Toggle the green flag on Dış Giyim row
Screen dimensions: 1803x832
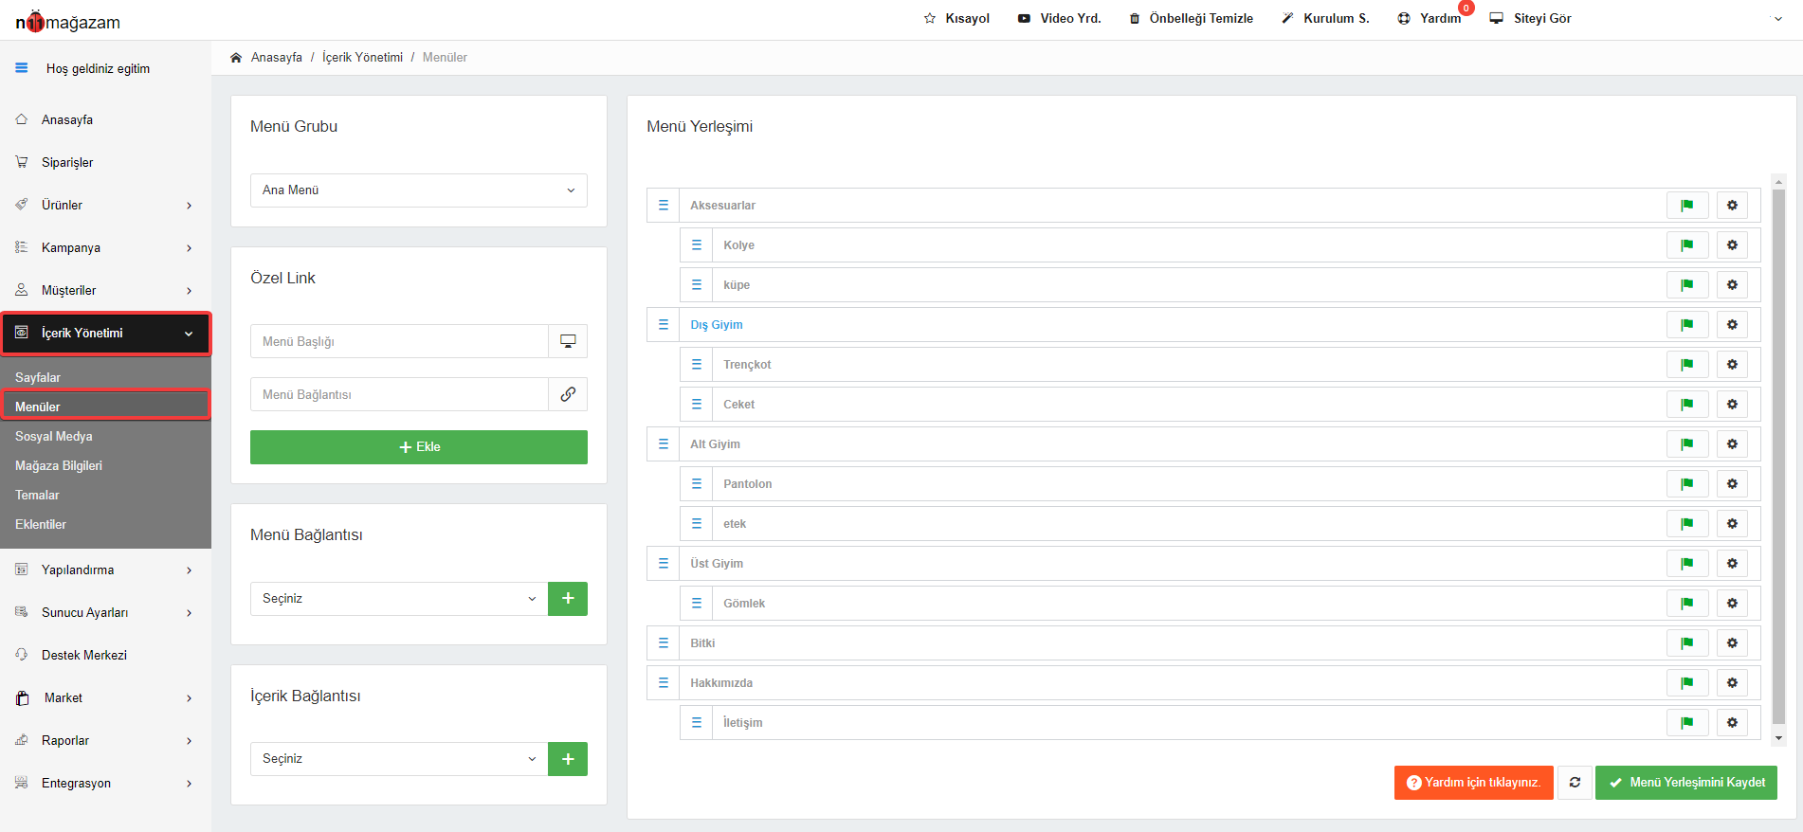tap(1687, 325)
